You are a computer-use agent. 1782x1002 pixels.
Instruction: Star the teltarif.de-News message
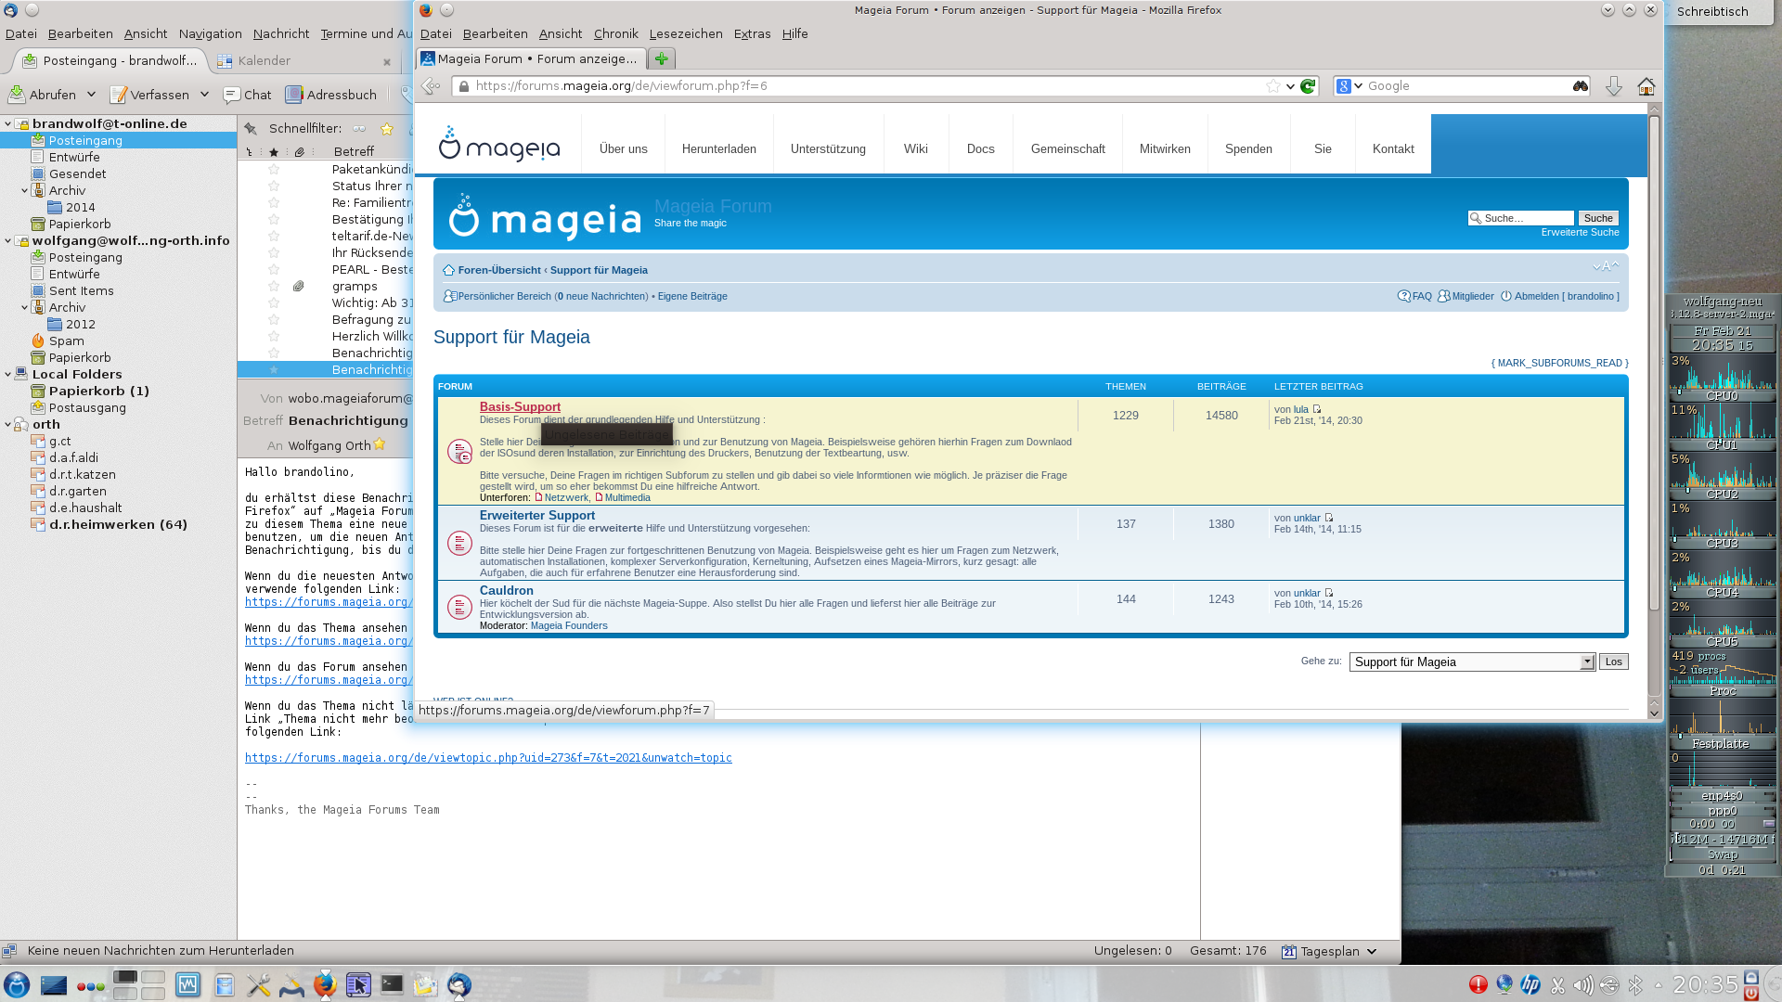click(x=274, y=236)
